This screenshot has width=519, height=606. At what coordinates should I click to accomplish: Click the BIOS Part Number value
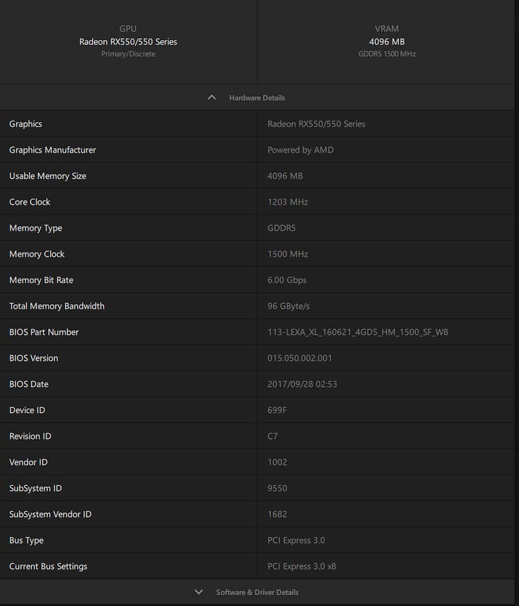(x=357, y=332)
